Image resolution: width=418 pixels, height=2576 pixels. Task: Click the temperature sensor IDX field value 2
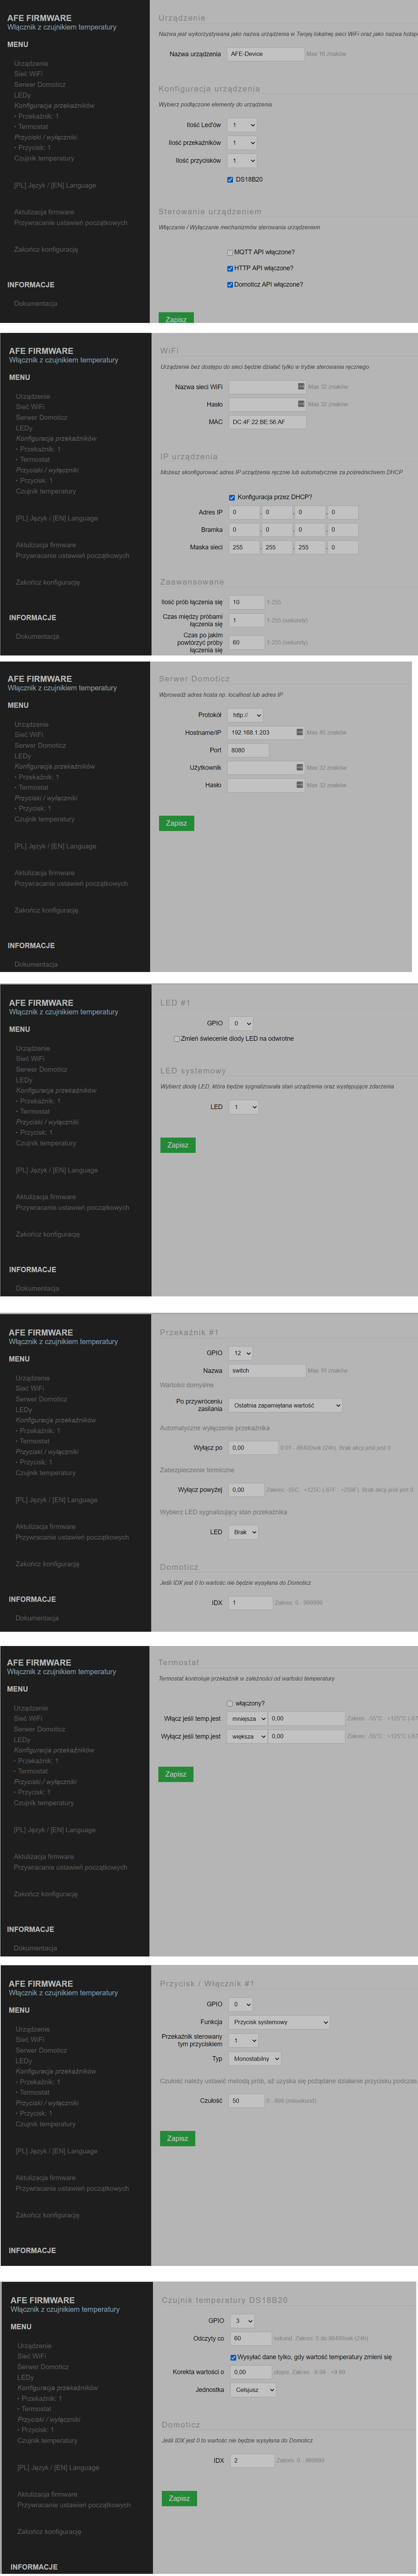click(252, 2461)
